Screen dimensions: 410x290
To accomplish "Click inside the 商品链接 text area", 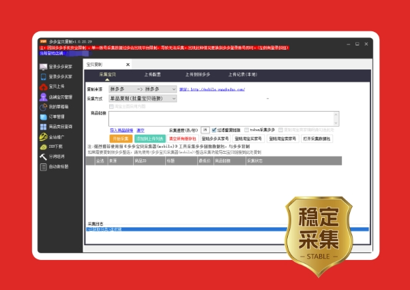I will (221, 118).
